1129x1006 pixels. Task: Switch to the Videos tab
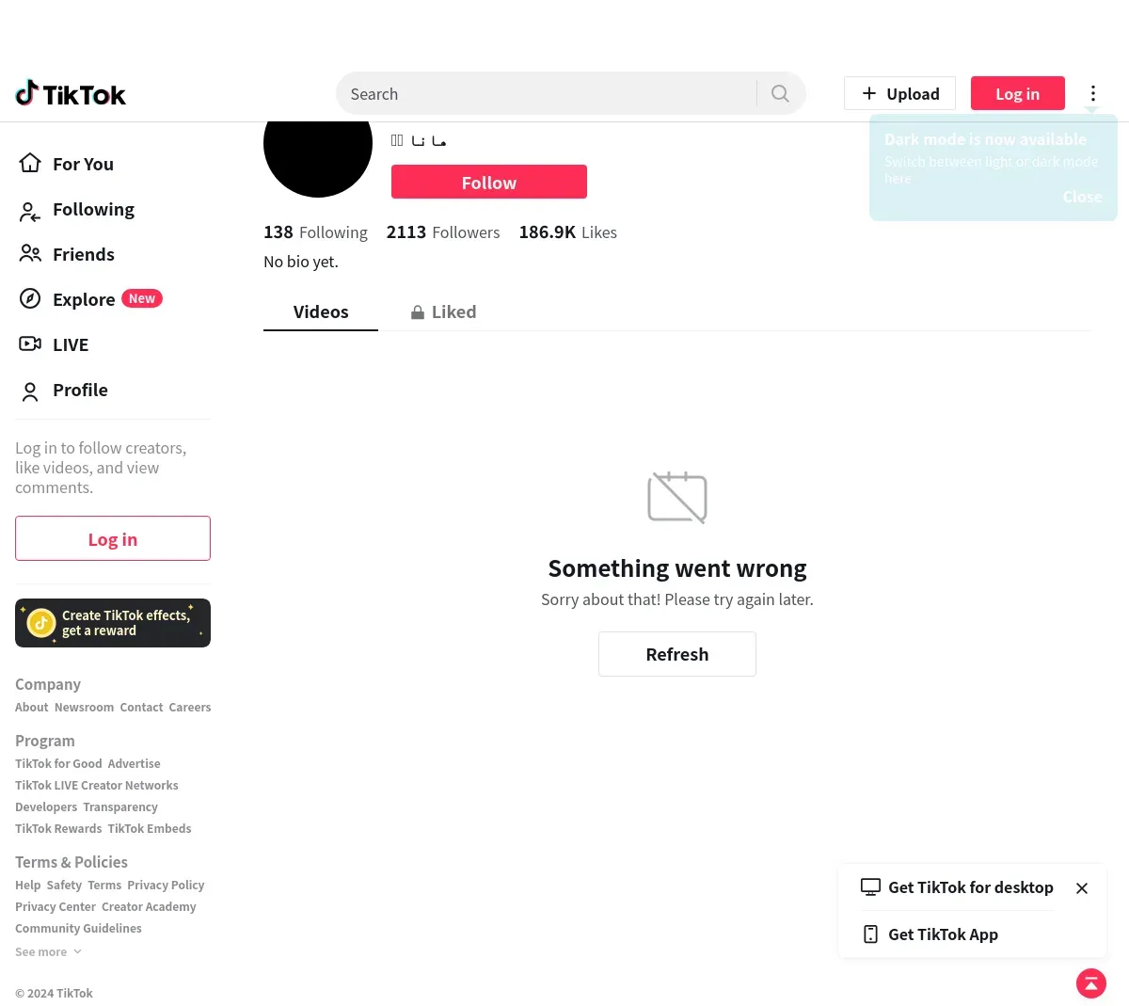point(321,311)
